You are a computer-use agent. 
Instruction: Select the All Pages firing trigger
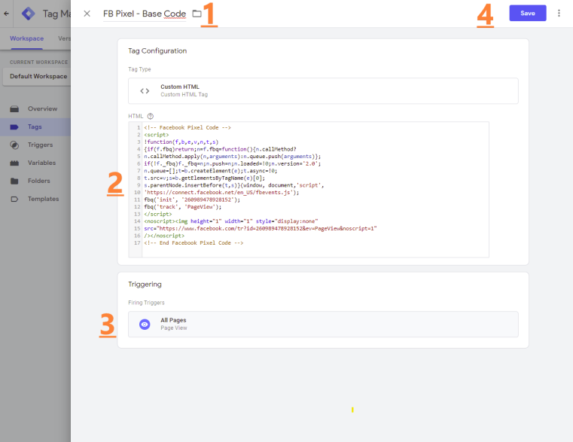(323, 325)
